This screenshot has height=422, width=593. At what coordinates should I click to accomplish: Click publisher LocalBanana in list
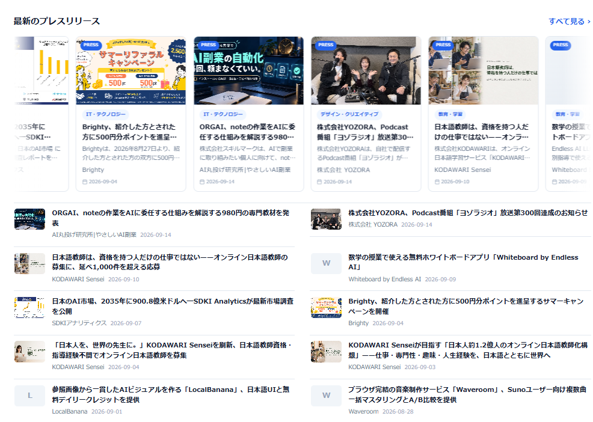pyautogui.click(x=70, y=411)
